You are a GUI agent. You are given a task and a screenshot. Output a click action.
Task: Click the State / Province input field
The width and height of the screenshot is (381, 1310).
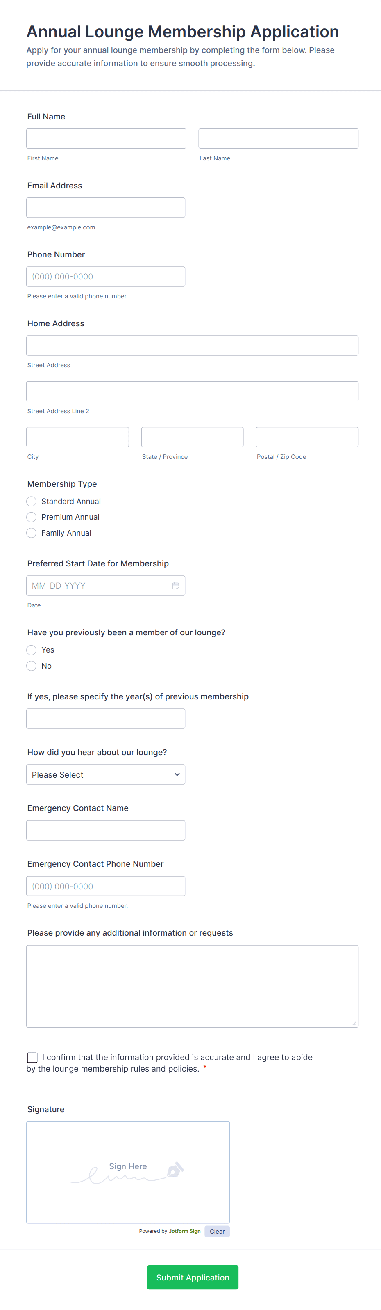click(192, 437)
